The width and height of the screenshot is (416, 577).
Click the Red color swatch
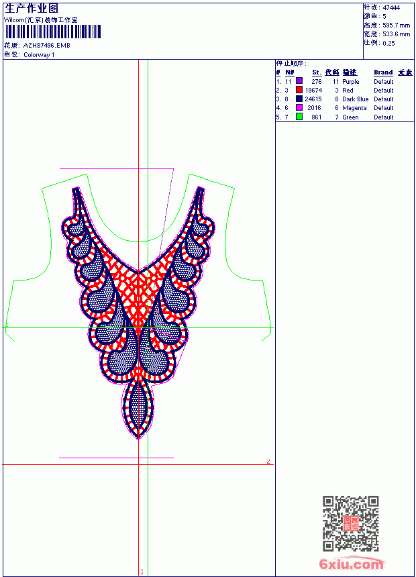299,90
